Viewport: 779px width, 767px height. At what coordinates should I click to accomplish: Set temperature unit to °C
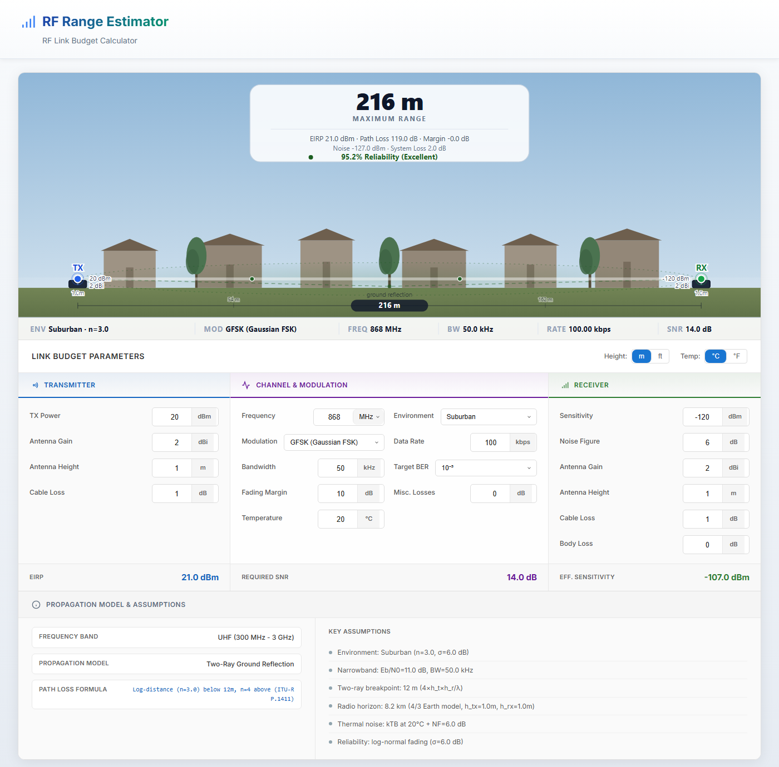tap(716, 356)
